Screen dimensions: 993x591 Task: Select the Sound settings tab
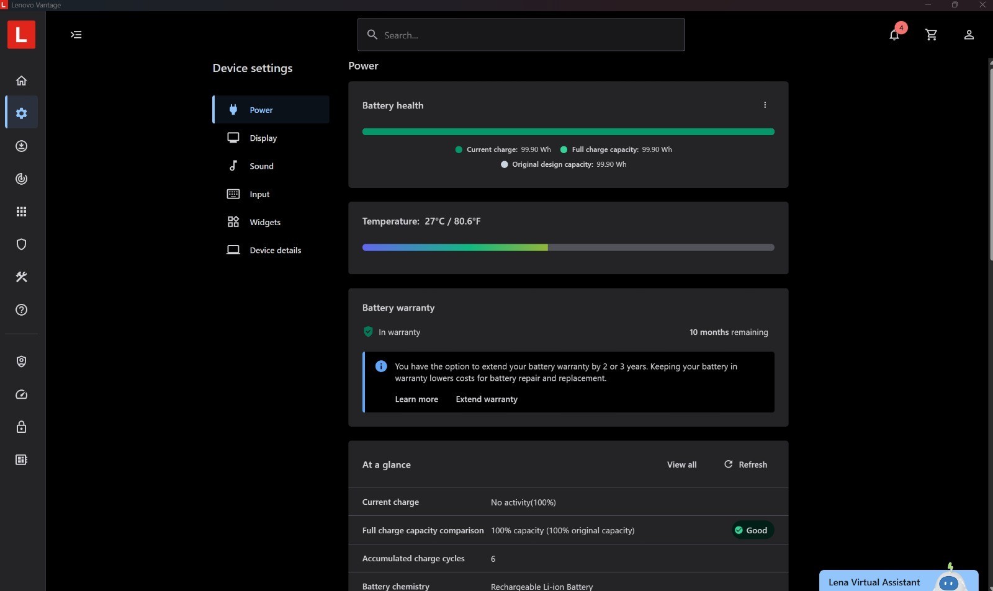click(x=271, y=166)
